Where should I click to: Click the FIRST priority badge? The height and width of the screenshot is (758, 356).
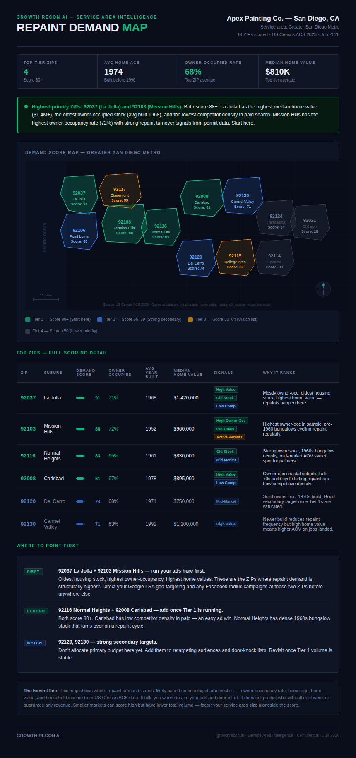point(33,572)
